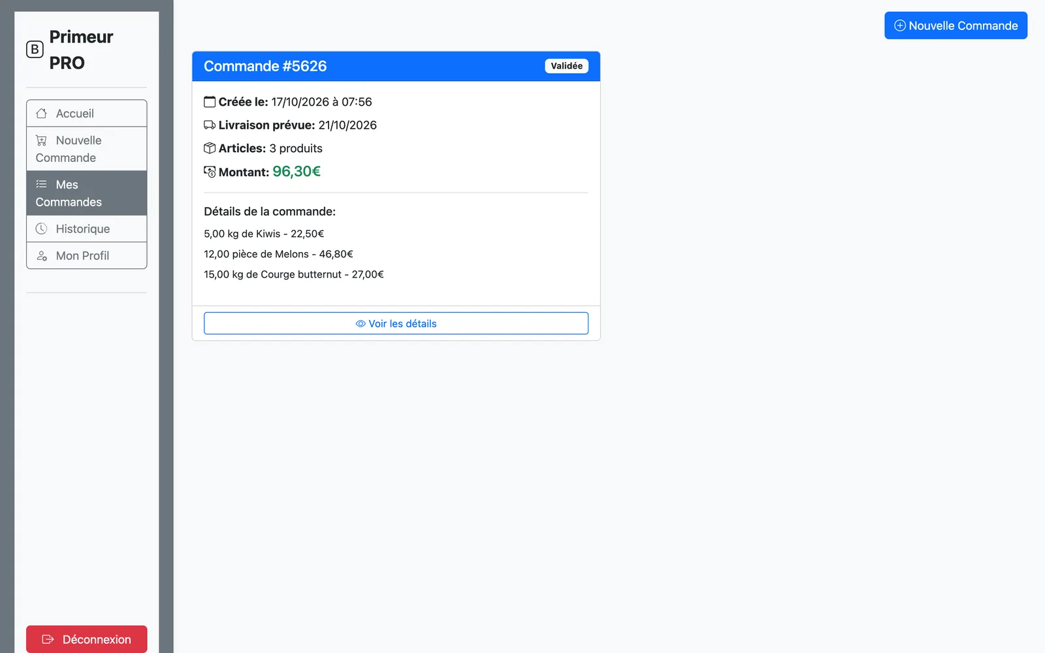This screenshot has height=653, width=1045.
Task: Click Voir les détails button
Action: pos(396,323)
